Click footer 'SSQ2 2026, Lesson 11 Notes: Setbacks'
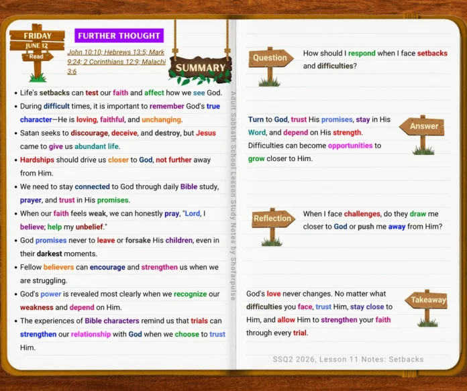Viewport: 467px width, 391px height. pos(348,359)
